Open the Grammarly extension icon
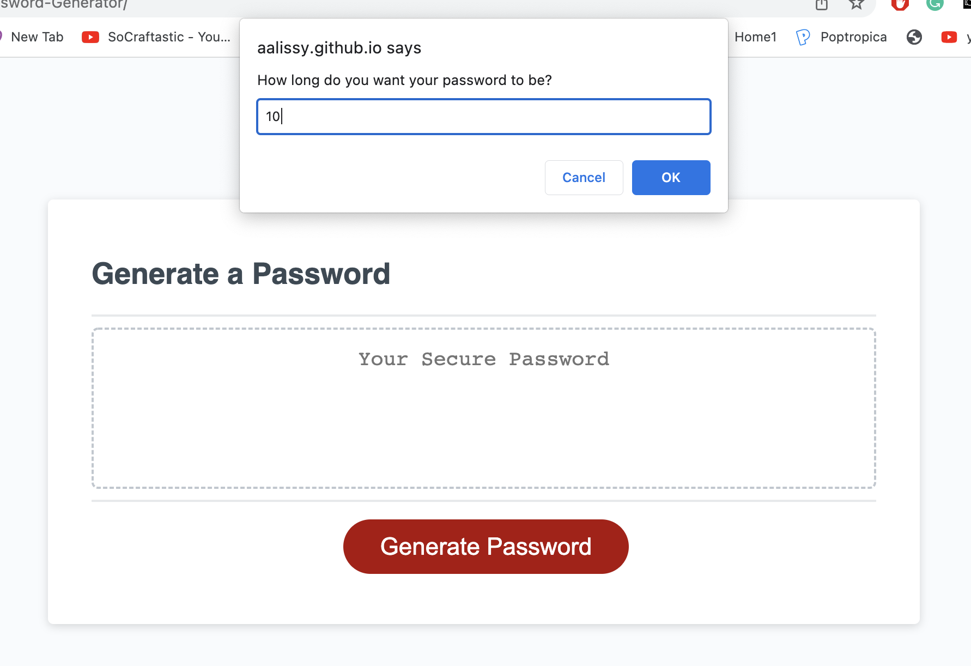Screen dimensions: 971x666 point(935,5)
